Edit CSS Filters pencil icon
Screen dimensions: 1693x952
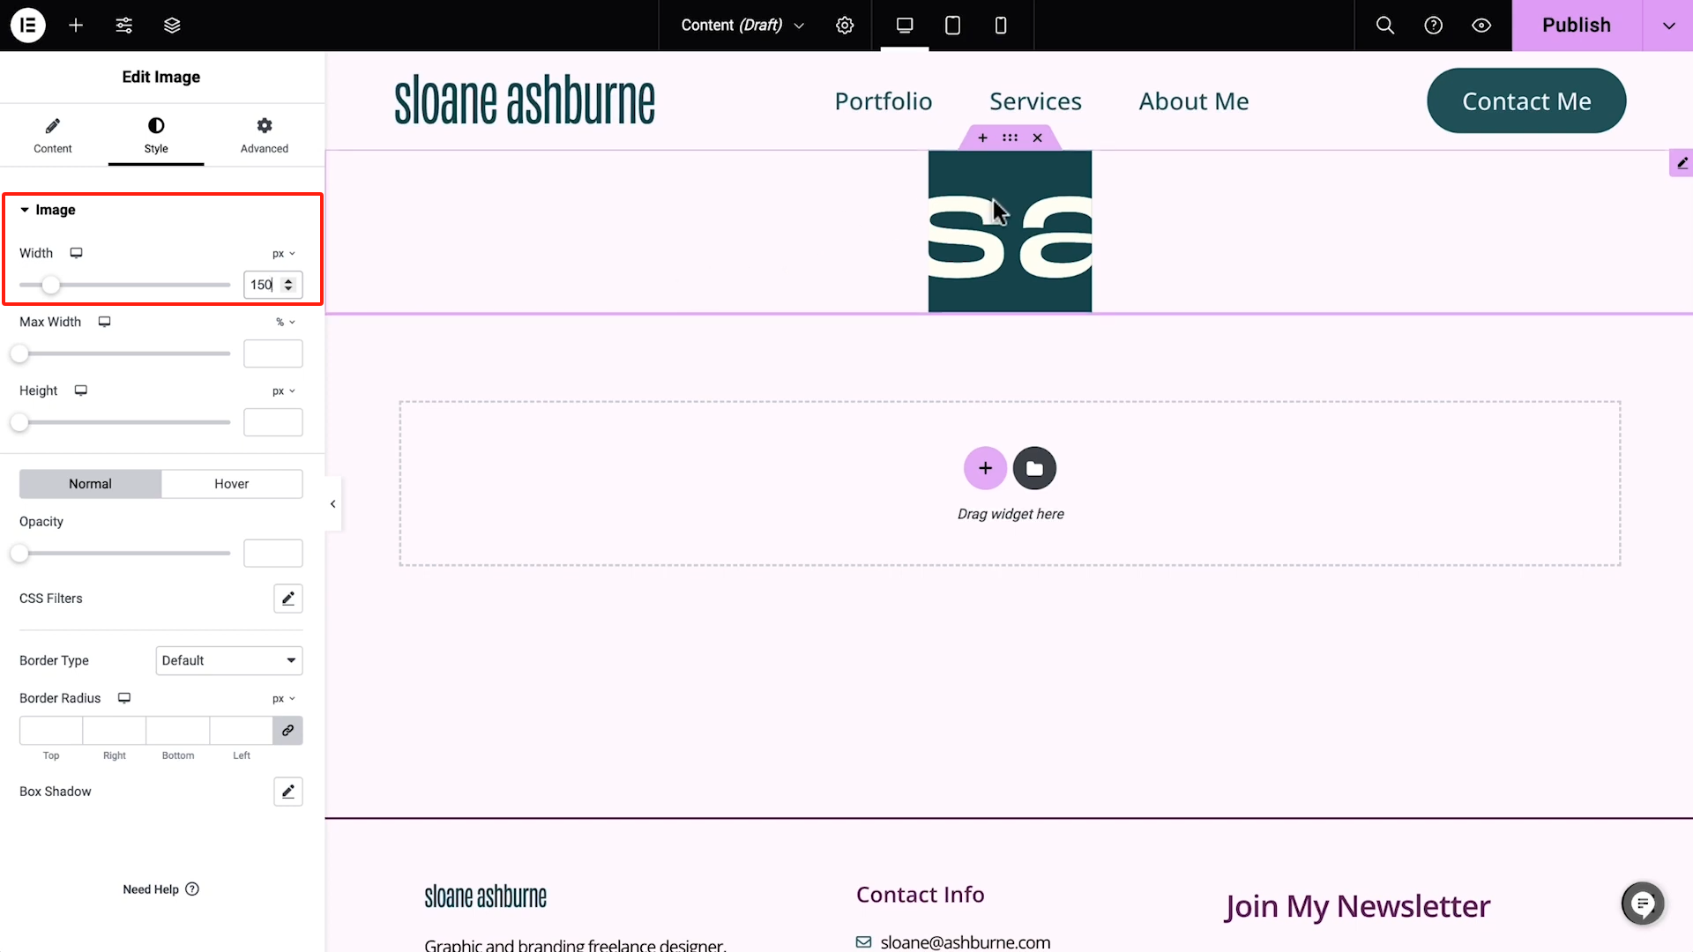point(287,599)
